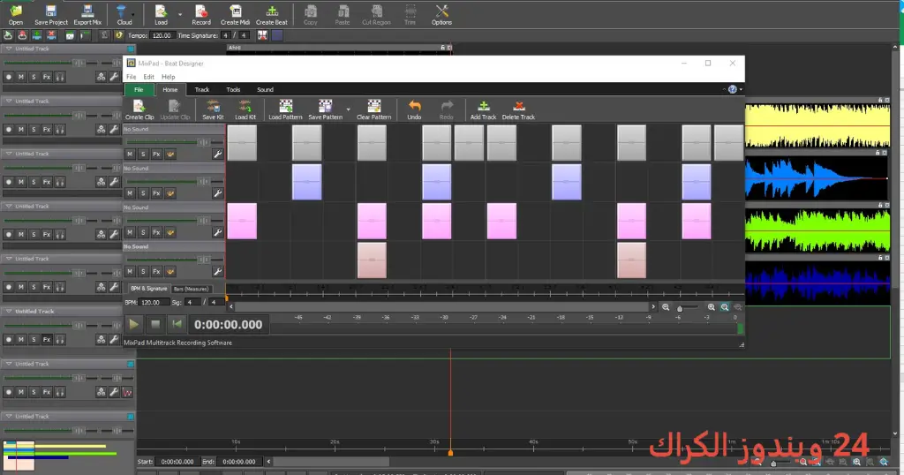904x475 pixels.
Task: Collapse the third Untitled Track triangle
Action: [9, 154]
